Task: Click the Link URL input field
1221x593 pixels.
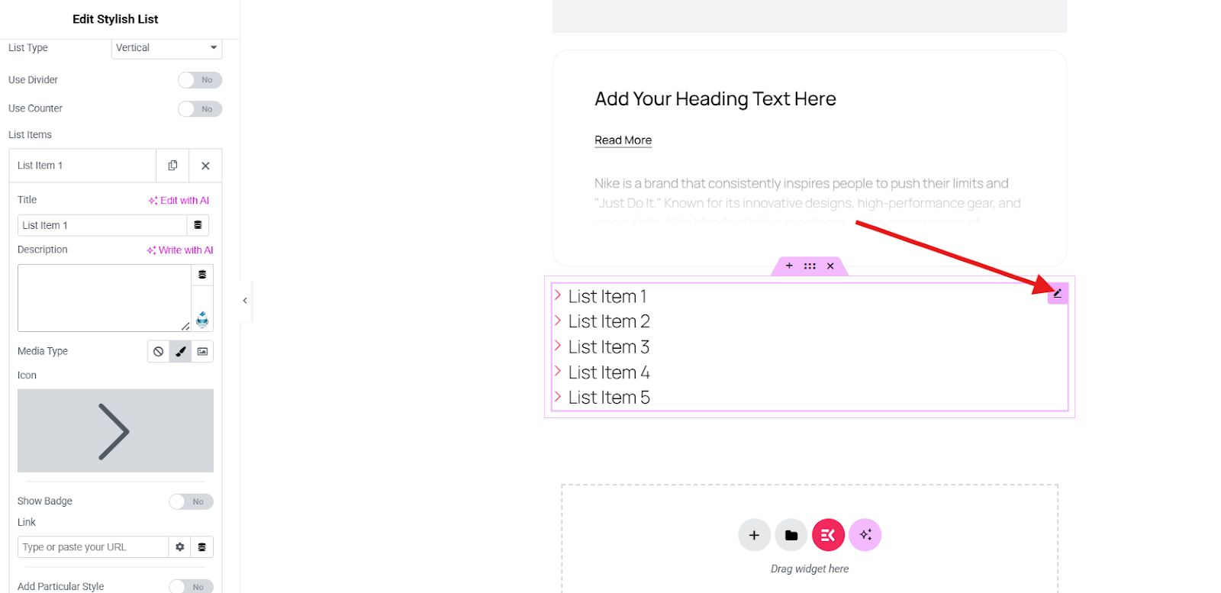Action: [x=92, y=547]
